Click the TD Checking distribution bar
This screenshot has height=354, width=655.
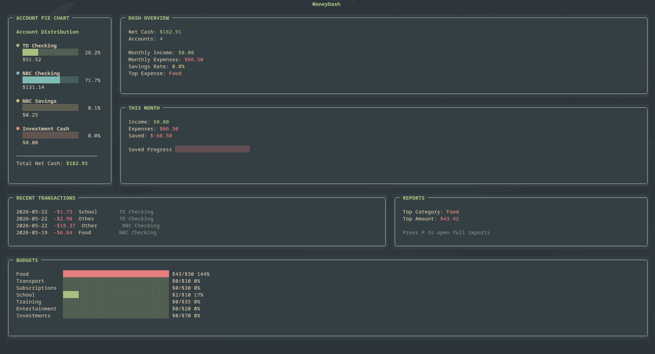point(50,53)
